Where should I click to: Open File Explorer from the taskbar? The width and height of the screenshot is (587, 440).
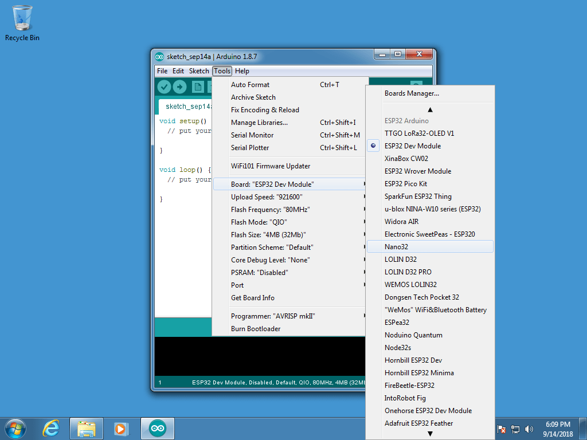coord(87,428)
